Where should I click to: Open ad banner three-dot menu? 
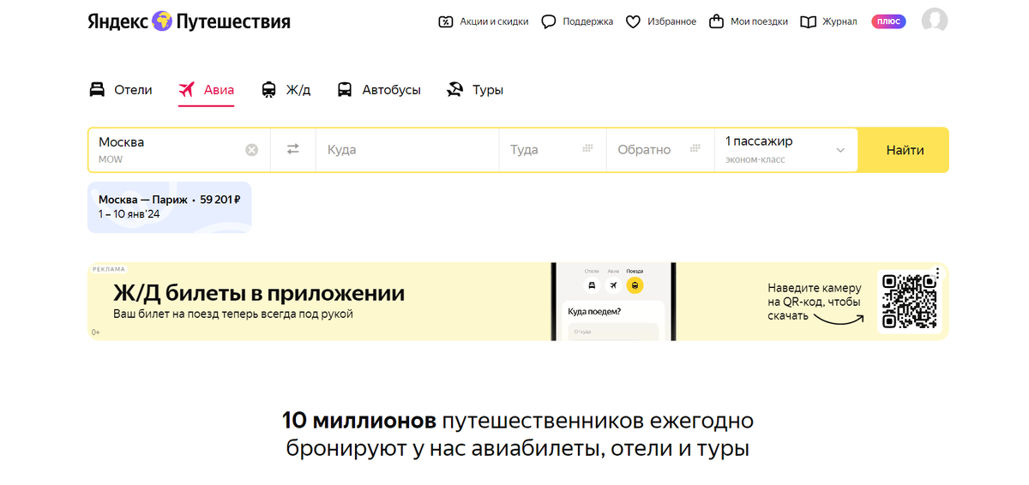coord(938,273)
